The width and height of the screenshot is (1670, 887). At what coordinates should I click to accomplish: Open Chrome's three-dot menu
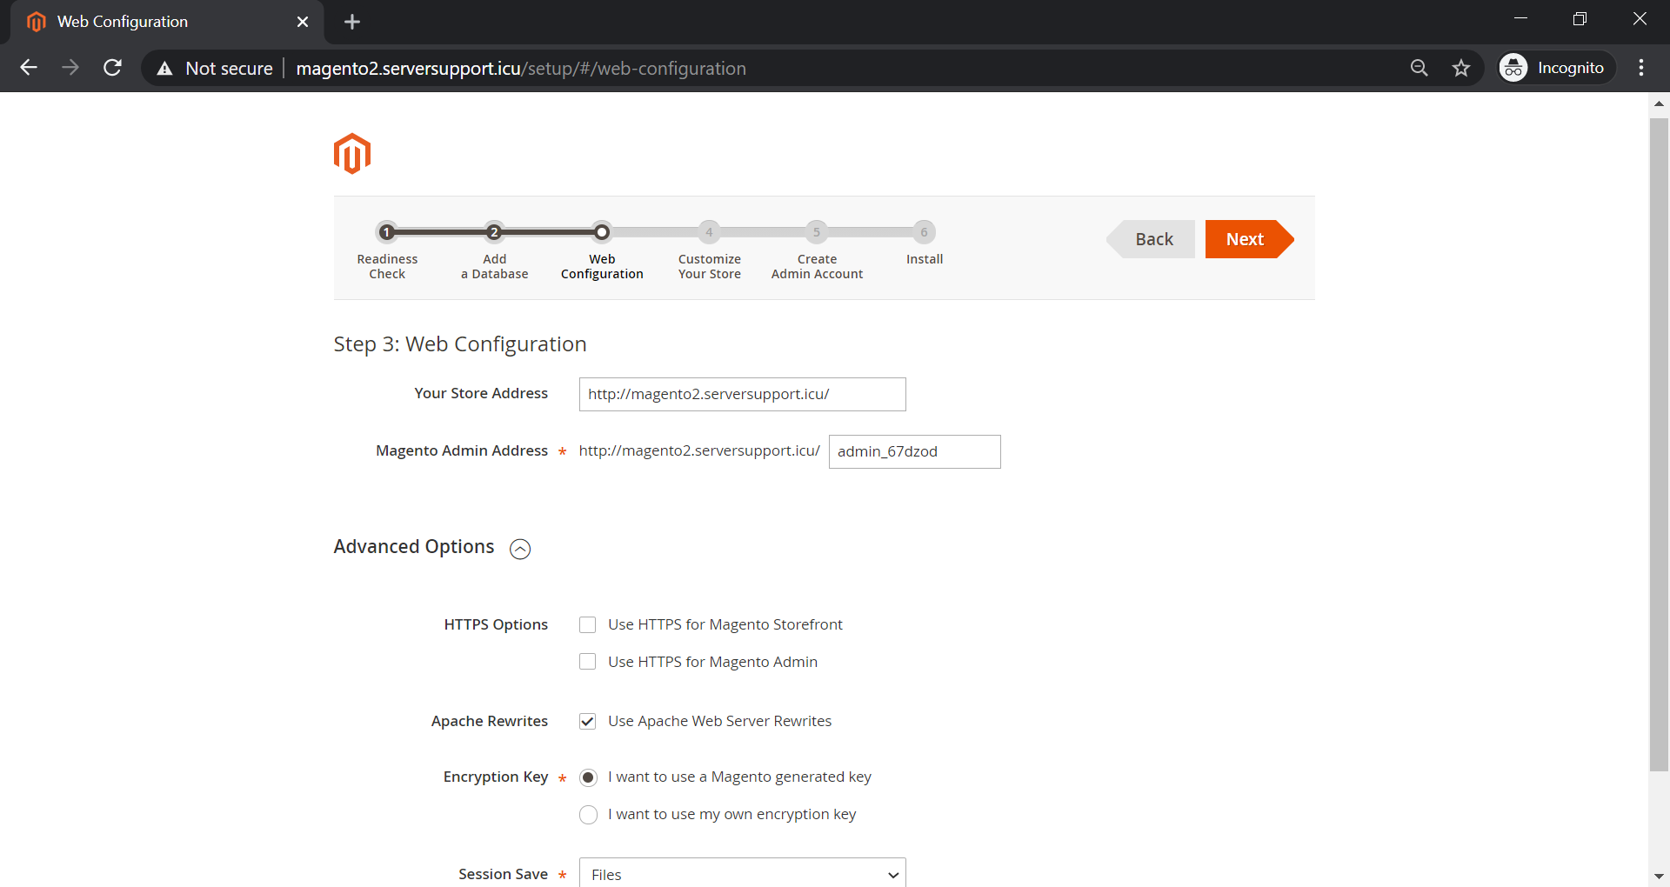pyautogui.click(x=1641, y=68)
